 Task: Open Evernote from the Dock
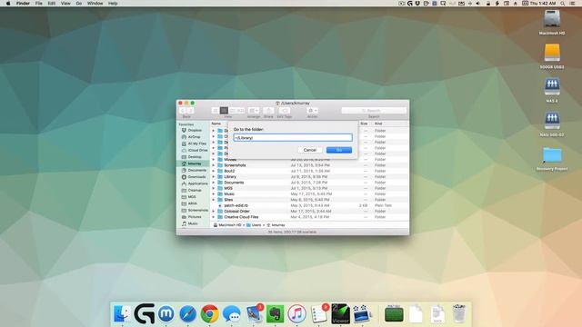(x=275, y=314)
